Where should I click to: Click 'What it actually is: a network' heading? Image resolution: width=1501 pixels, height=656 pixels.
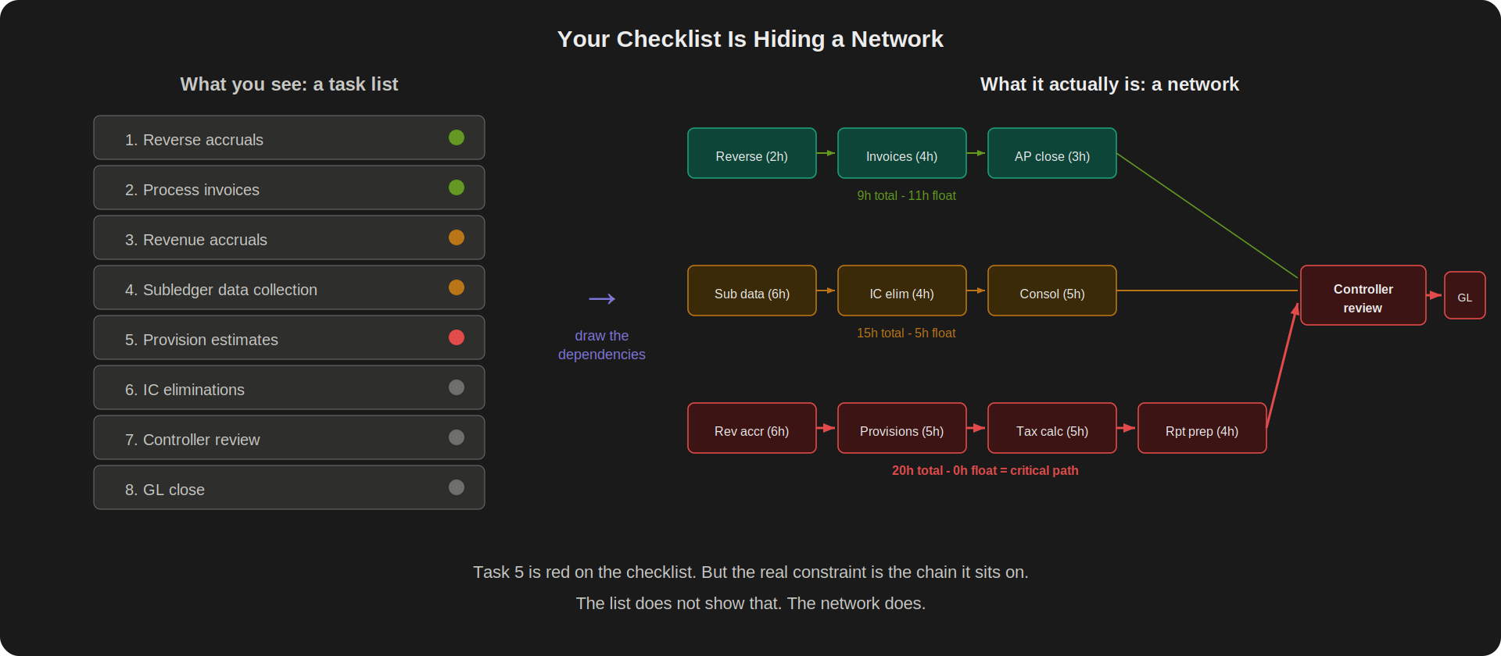(x=1109, y=84)
